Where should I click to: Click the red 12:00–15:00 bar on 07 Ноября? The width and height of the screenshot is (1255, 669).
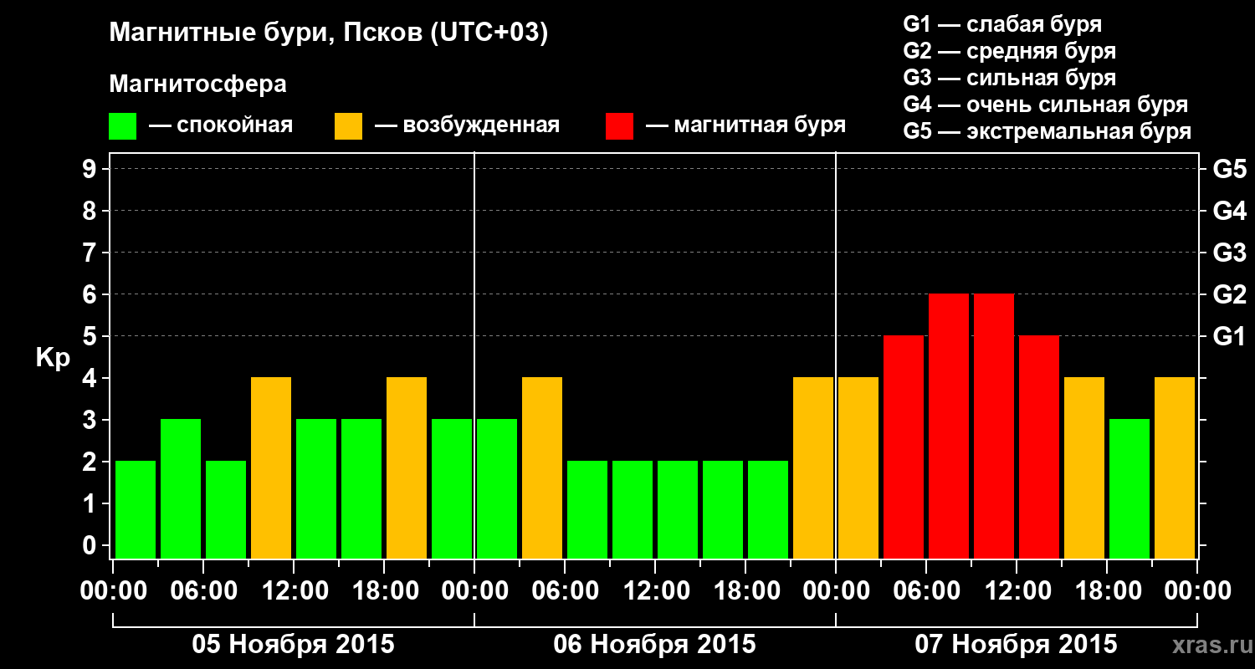coord(1039,447)
